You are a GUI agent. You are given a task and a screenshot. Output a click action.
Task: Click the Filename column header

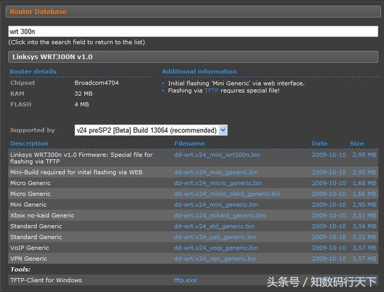[x=190, y=143]
